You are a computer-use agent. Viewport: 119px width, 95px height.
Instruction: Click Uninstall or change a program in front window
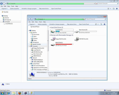pos(57,24)
